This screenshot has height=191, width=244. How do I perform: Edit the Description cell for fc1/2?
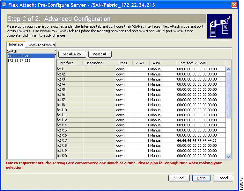point(100,74)
